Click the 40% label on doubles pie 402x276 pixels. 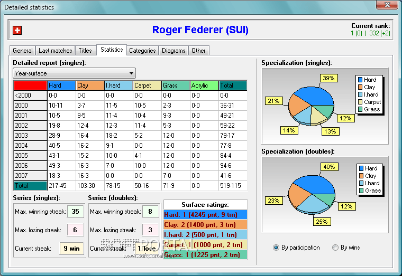coord(329,167)
